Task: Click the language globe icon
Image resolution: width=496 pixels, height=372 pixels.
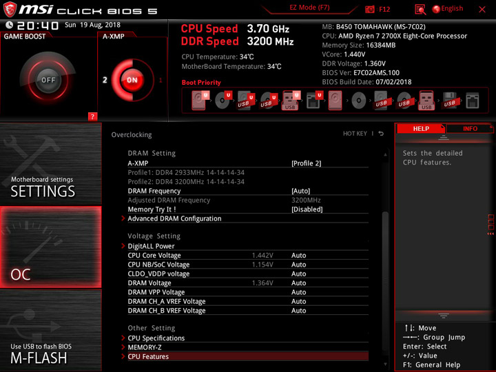Action: [436, 9]
